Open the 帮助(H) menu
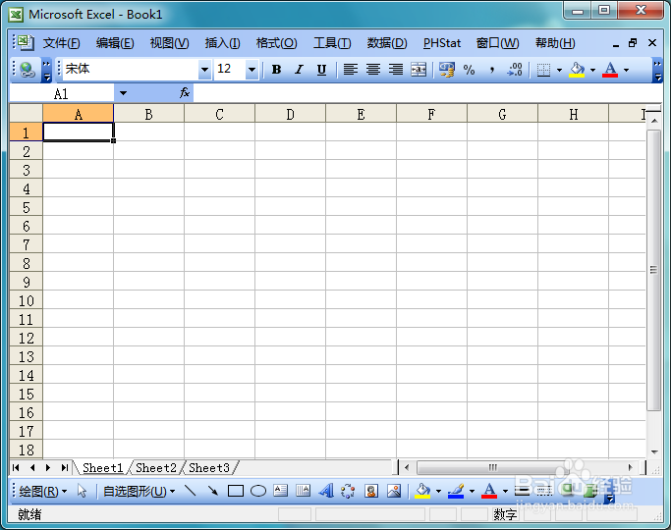This screenshot has width=671, height=530. coord(555,43)
